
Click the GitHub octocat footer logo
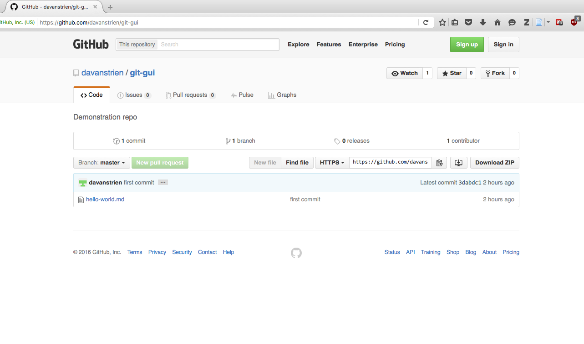[296, 253]
